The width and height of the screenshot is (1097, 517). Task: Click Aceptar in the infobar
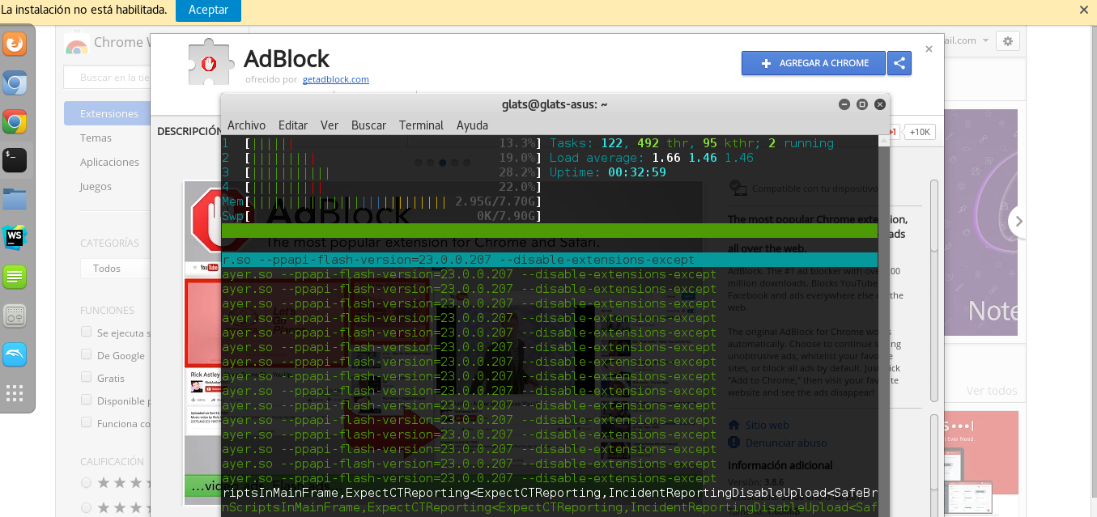click(208, 10)
